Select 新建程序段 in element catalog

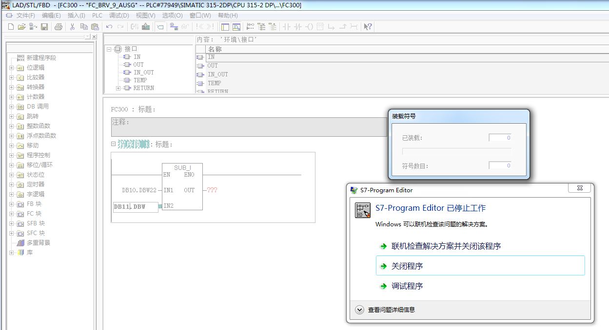[41, 58]
